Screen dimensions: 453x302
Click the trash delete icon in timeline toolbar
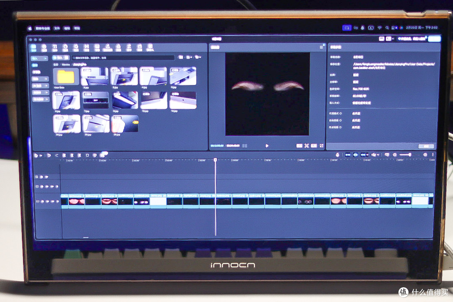(x=87, y=155)
